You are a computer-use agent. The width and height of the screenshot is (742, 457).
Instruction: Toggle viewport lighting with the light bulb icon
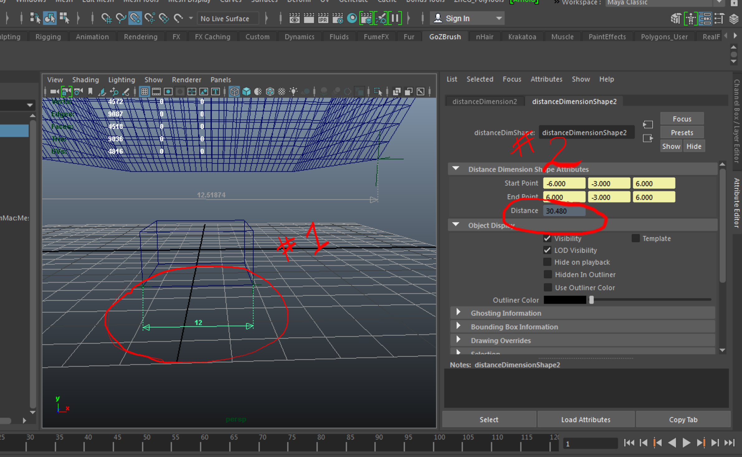click(x=293, y=91)
